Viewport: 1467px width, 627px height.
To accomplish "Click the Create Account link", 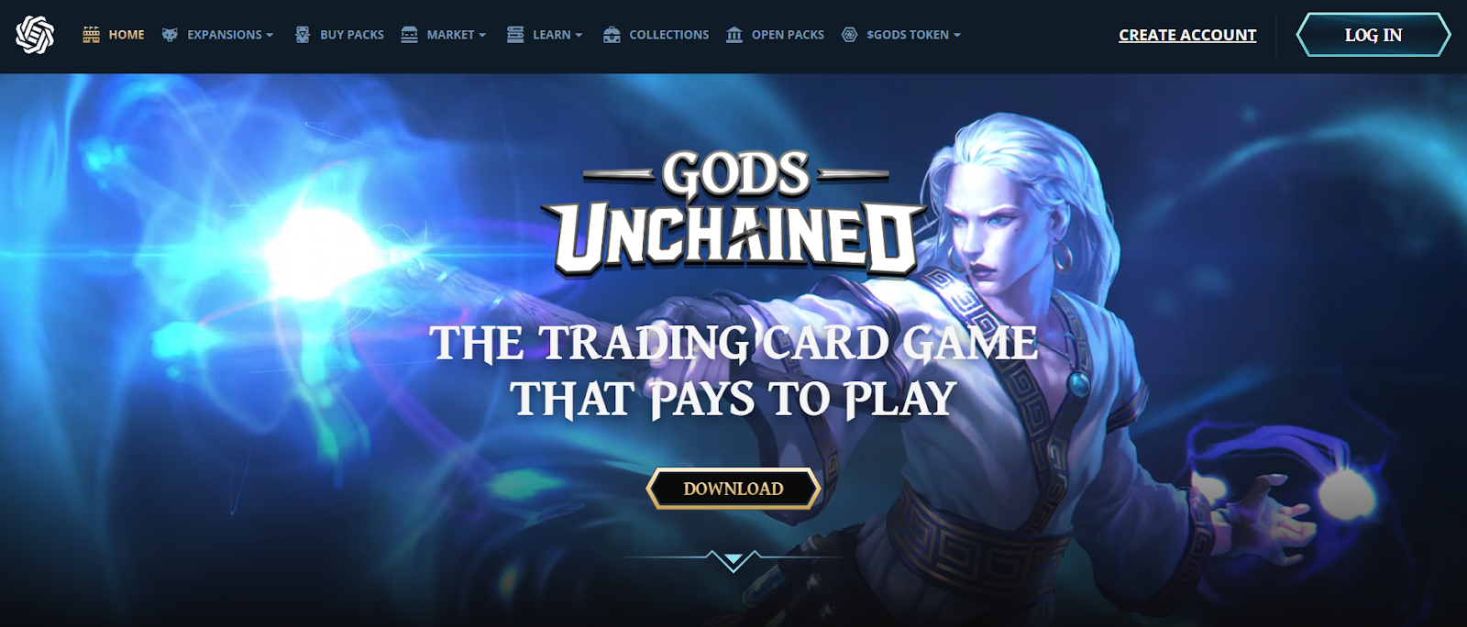I will pos(1187,35).
